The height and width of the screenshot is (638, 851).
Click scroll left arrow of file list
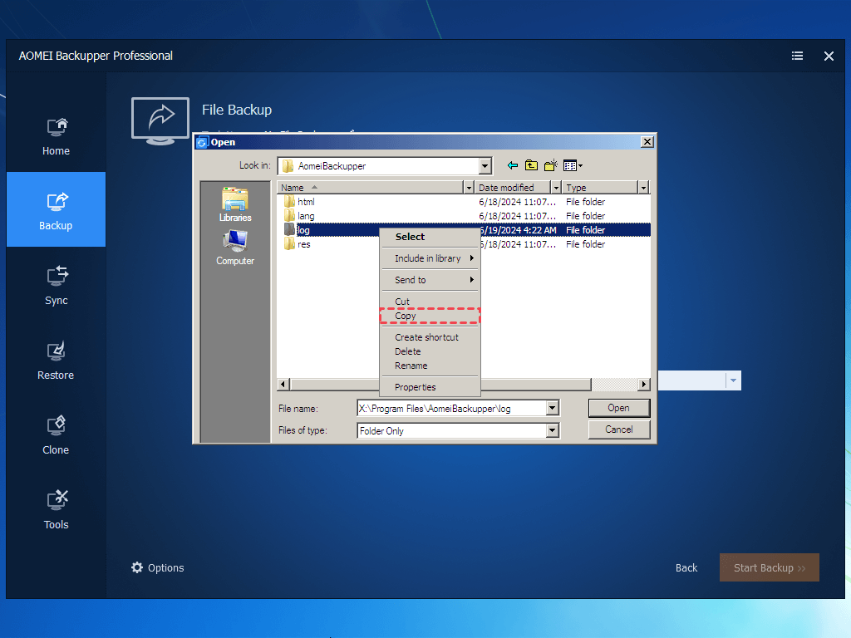coord(283,385)
